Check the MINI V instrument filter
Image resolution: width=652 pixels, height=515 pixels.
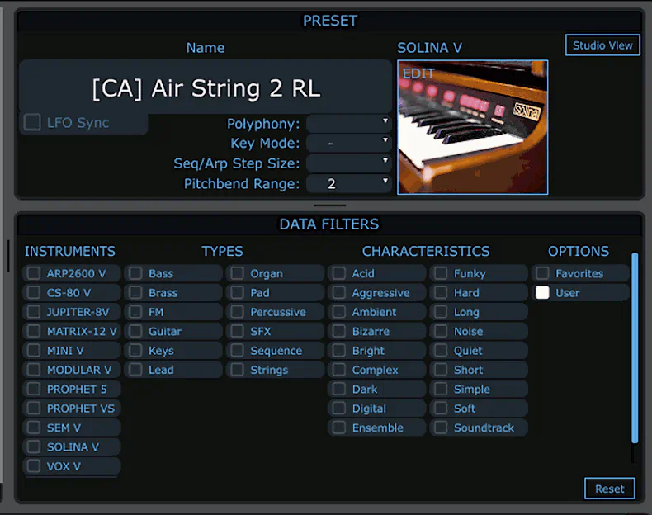coord(34,351)
